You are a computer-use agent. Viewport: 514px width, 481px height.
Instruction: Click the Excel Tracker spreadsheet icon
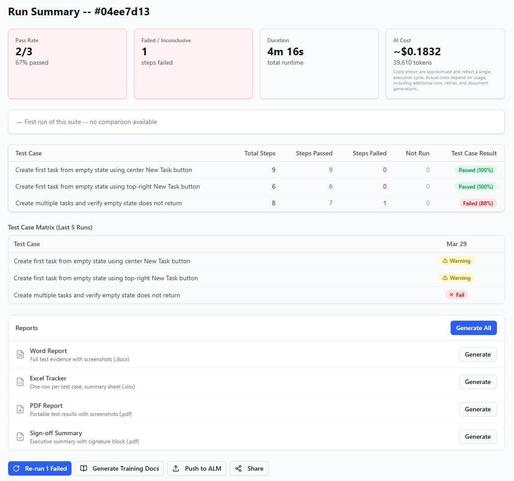20,382
